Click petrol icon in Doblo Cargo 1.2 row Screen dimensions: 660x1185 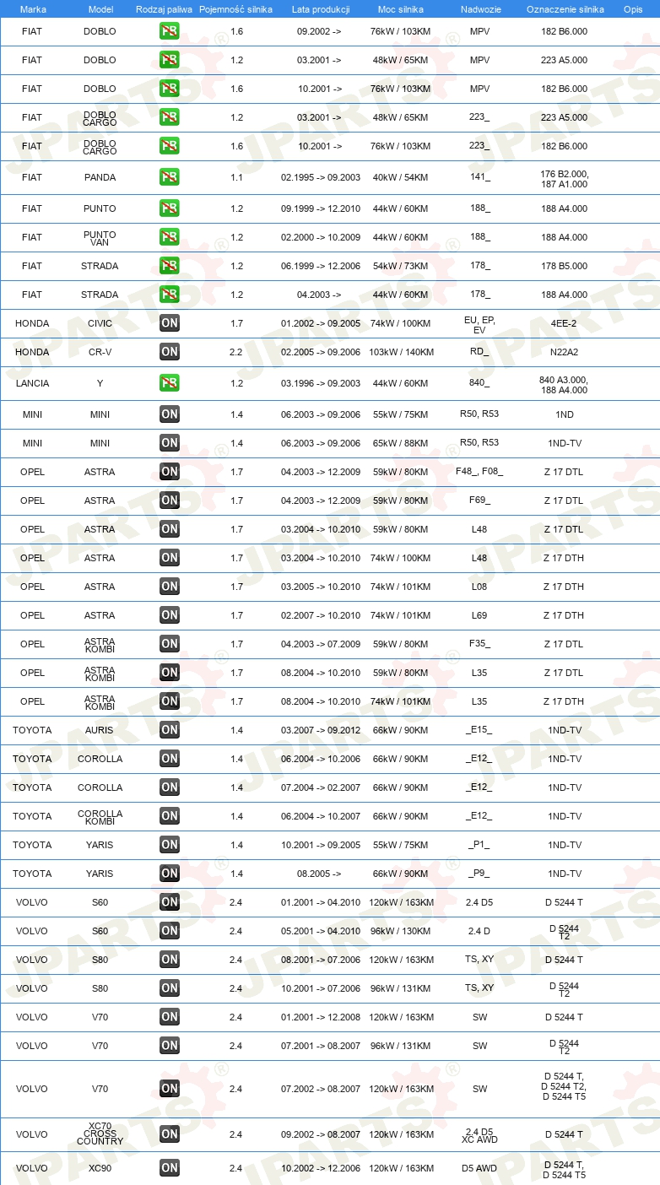coord(170,117)
